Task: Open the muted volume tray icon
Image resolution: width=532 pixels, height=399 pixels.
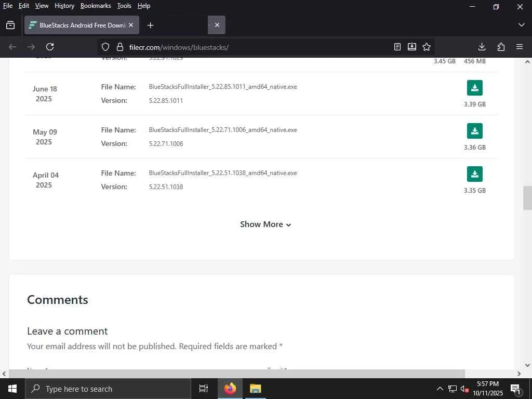Action: [464, 389]
